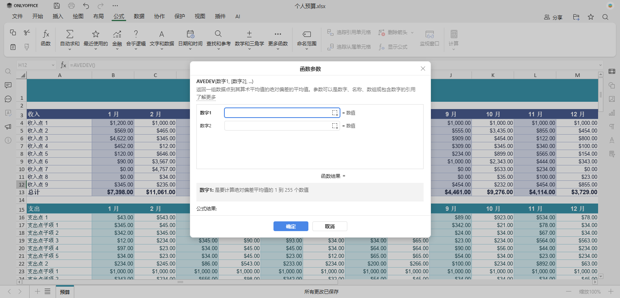Switch to the 数据 ribbon tab
The width and height of the screenshot is (620, 298).
pos(139,17)
